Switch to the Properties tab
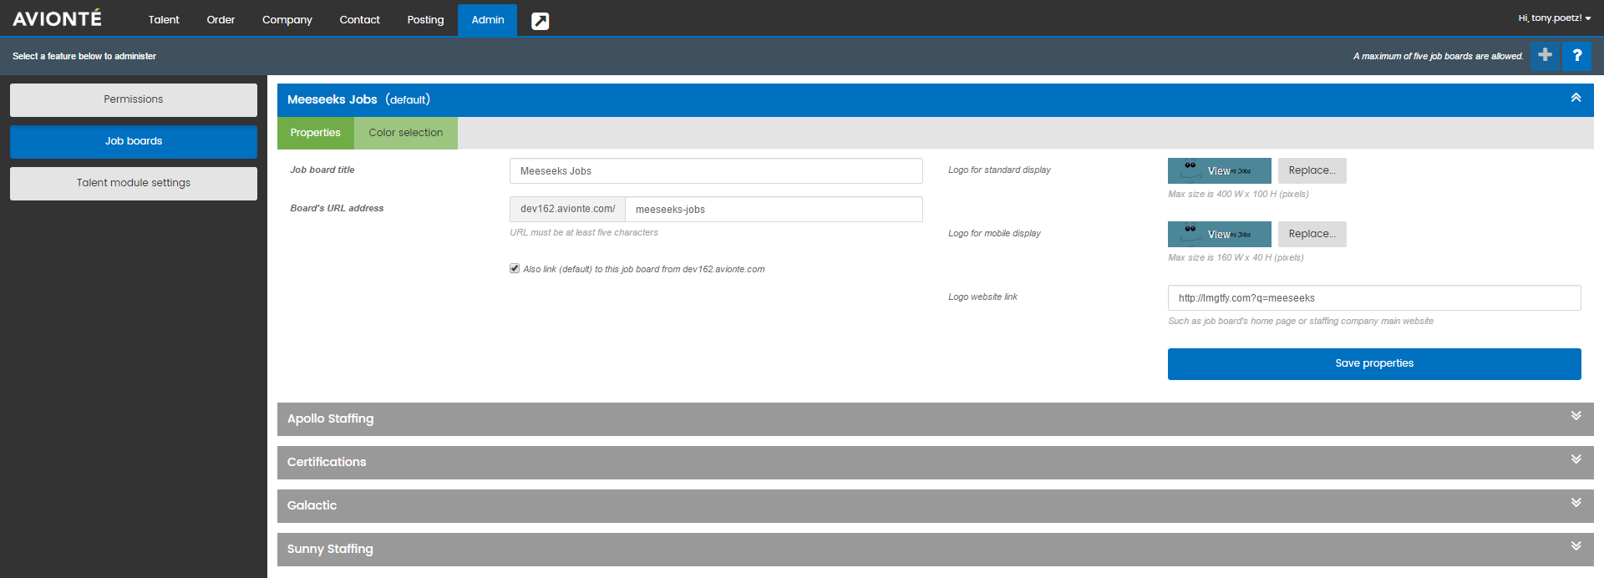 click(315, 133)
